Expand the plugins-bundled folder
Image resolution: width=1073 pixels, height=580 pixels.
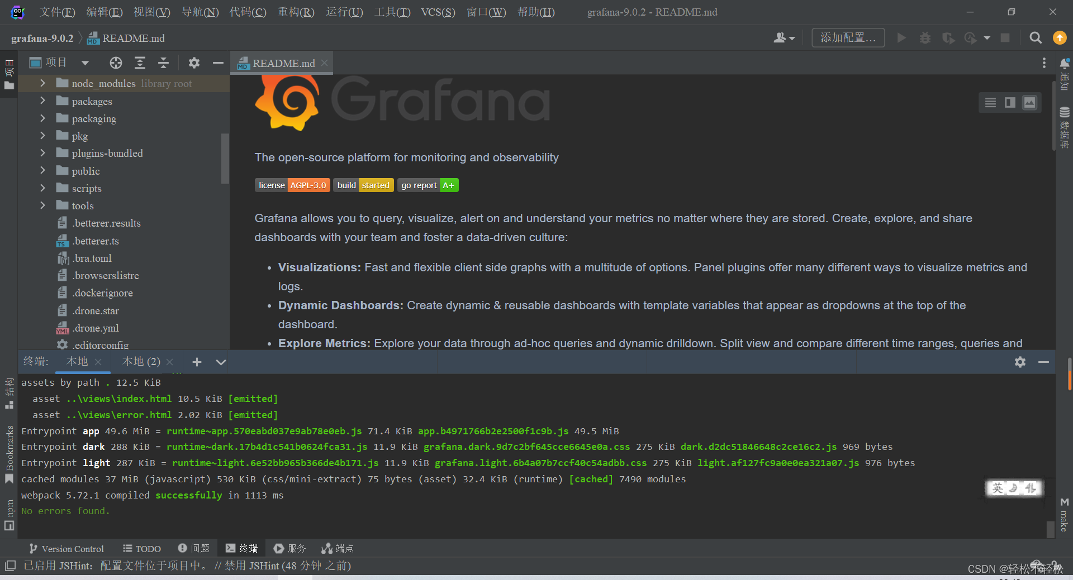pos(42,153)
